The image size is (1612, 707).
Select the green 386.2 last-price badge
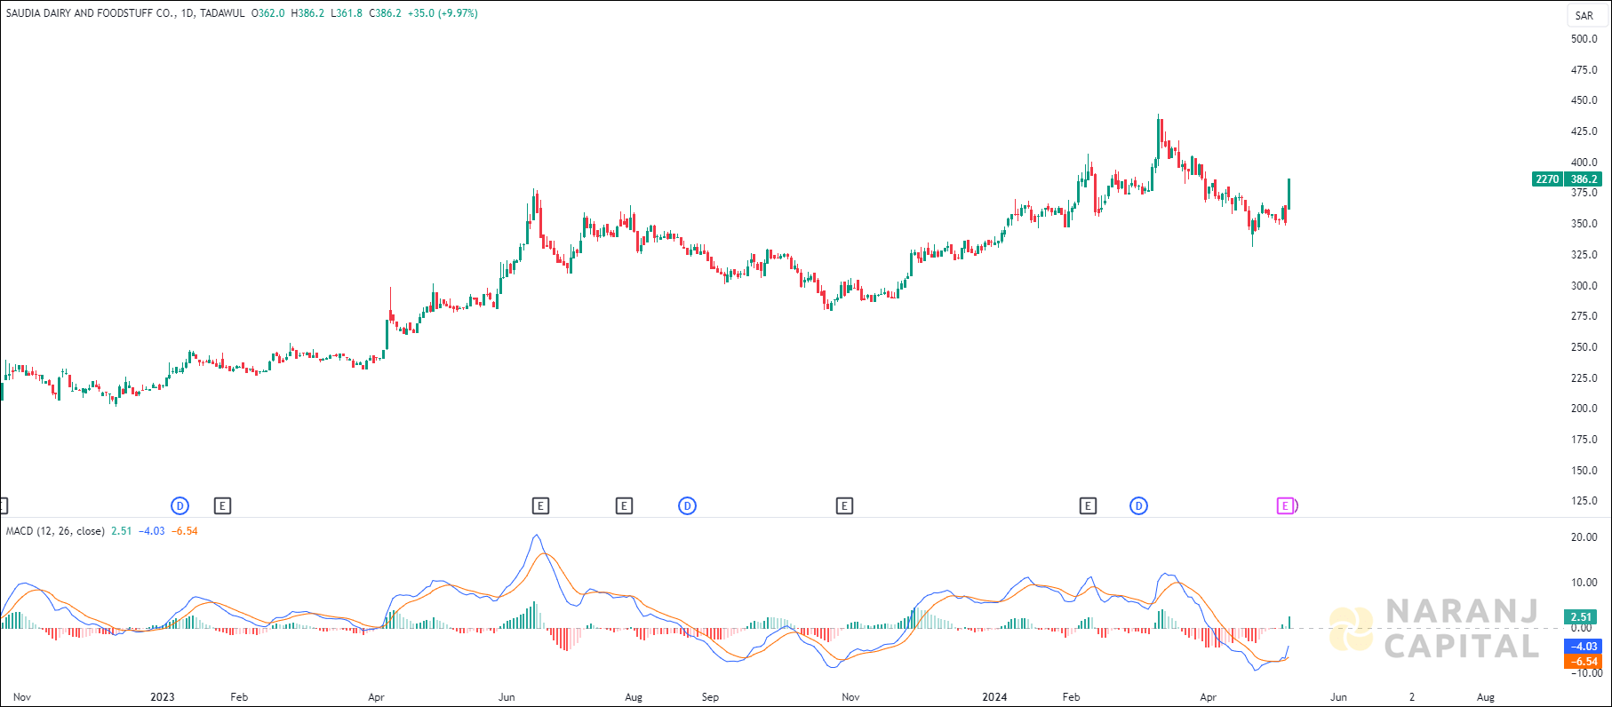click(1584, 179)
